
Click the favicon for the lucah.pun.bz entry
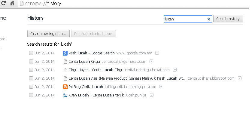(65, 95)
